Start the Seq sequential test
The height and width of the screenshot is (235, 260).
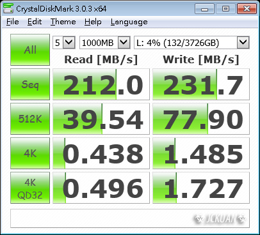pos(30,84)
